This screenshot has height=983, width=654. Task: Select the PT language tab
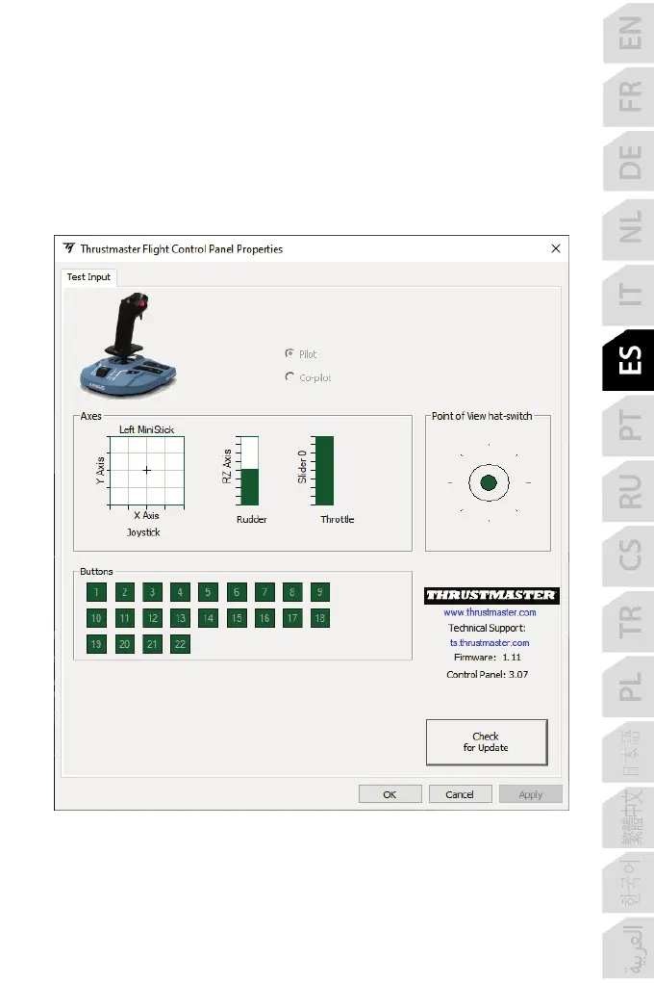click(x=630, y=425)
